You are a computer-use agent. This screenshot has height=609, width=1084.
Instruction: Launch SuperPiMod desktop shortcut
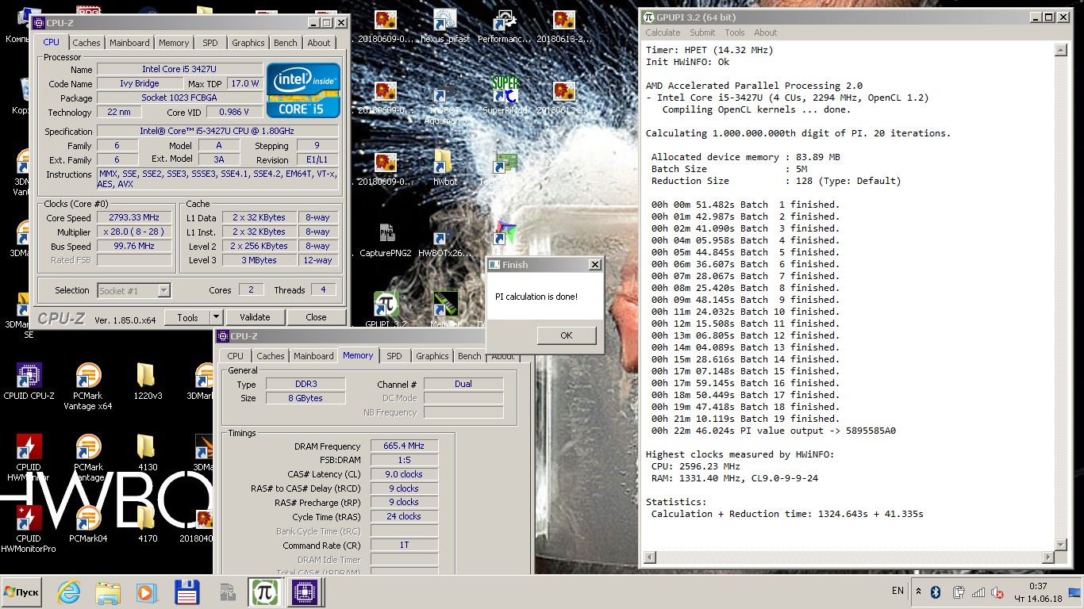coord(505,97)
